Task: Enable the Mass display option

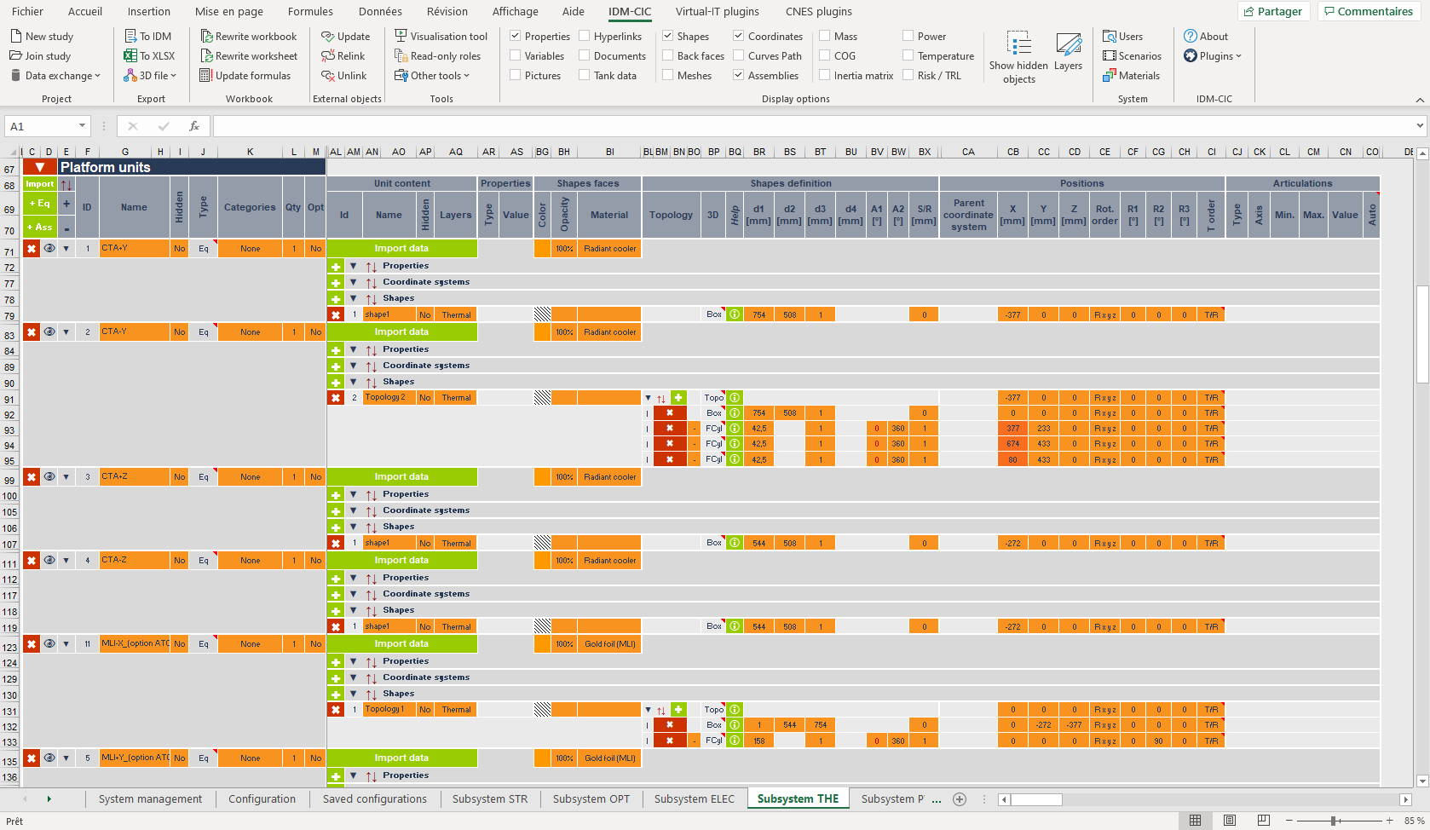Action: [x=823, y=36]
